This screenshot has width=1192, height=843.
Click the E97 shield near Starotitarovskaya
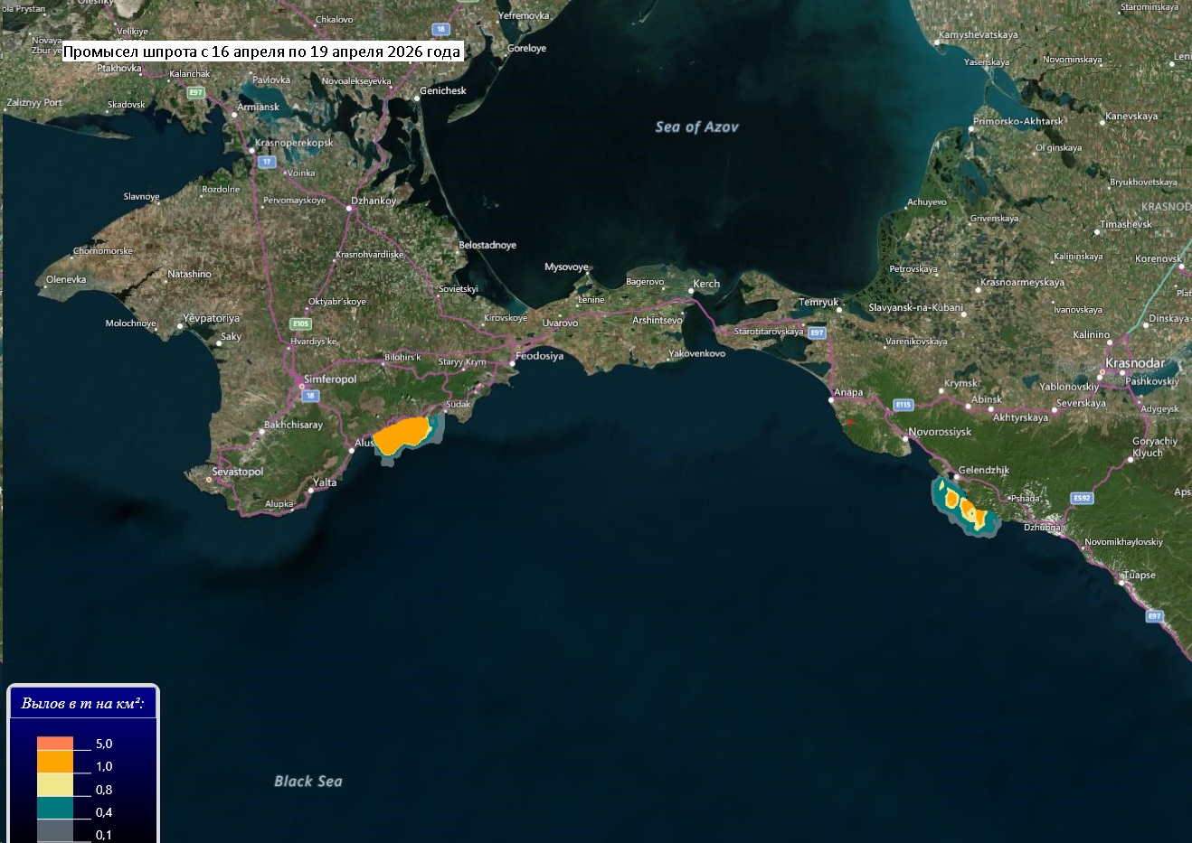click(817, 333)
